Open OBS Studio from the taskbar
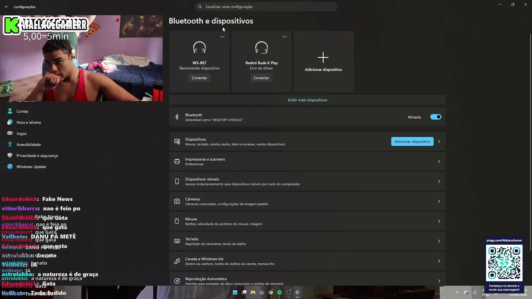Viewport: 532px width, 299px height. (x=288, y=292)
